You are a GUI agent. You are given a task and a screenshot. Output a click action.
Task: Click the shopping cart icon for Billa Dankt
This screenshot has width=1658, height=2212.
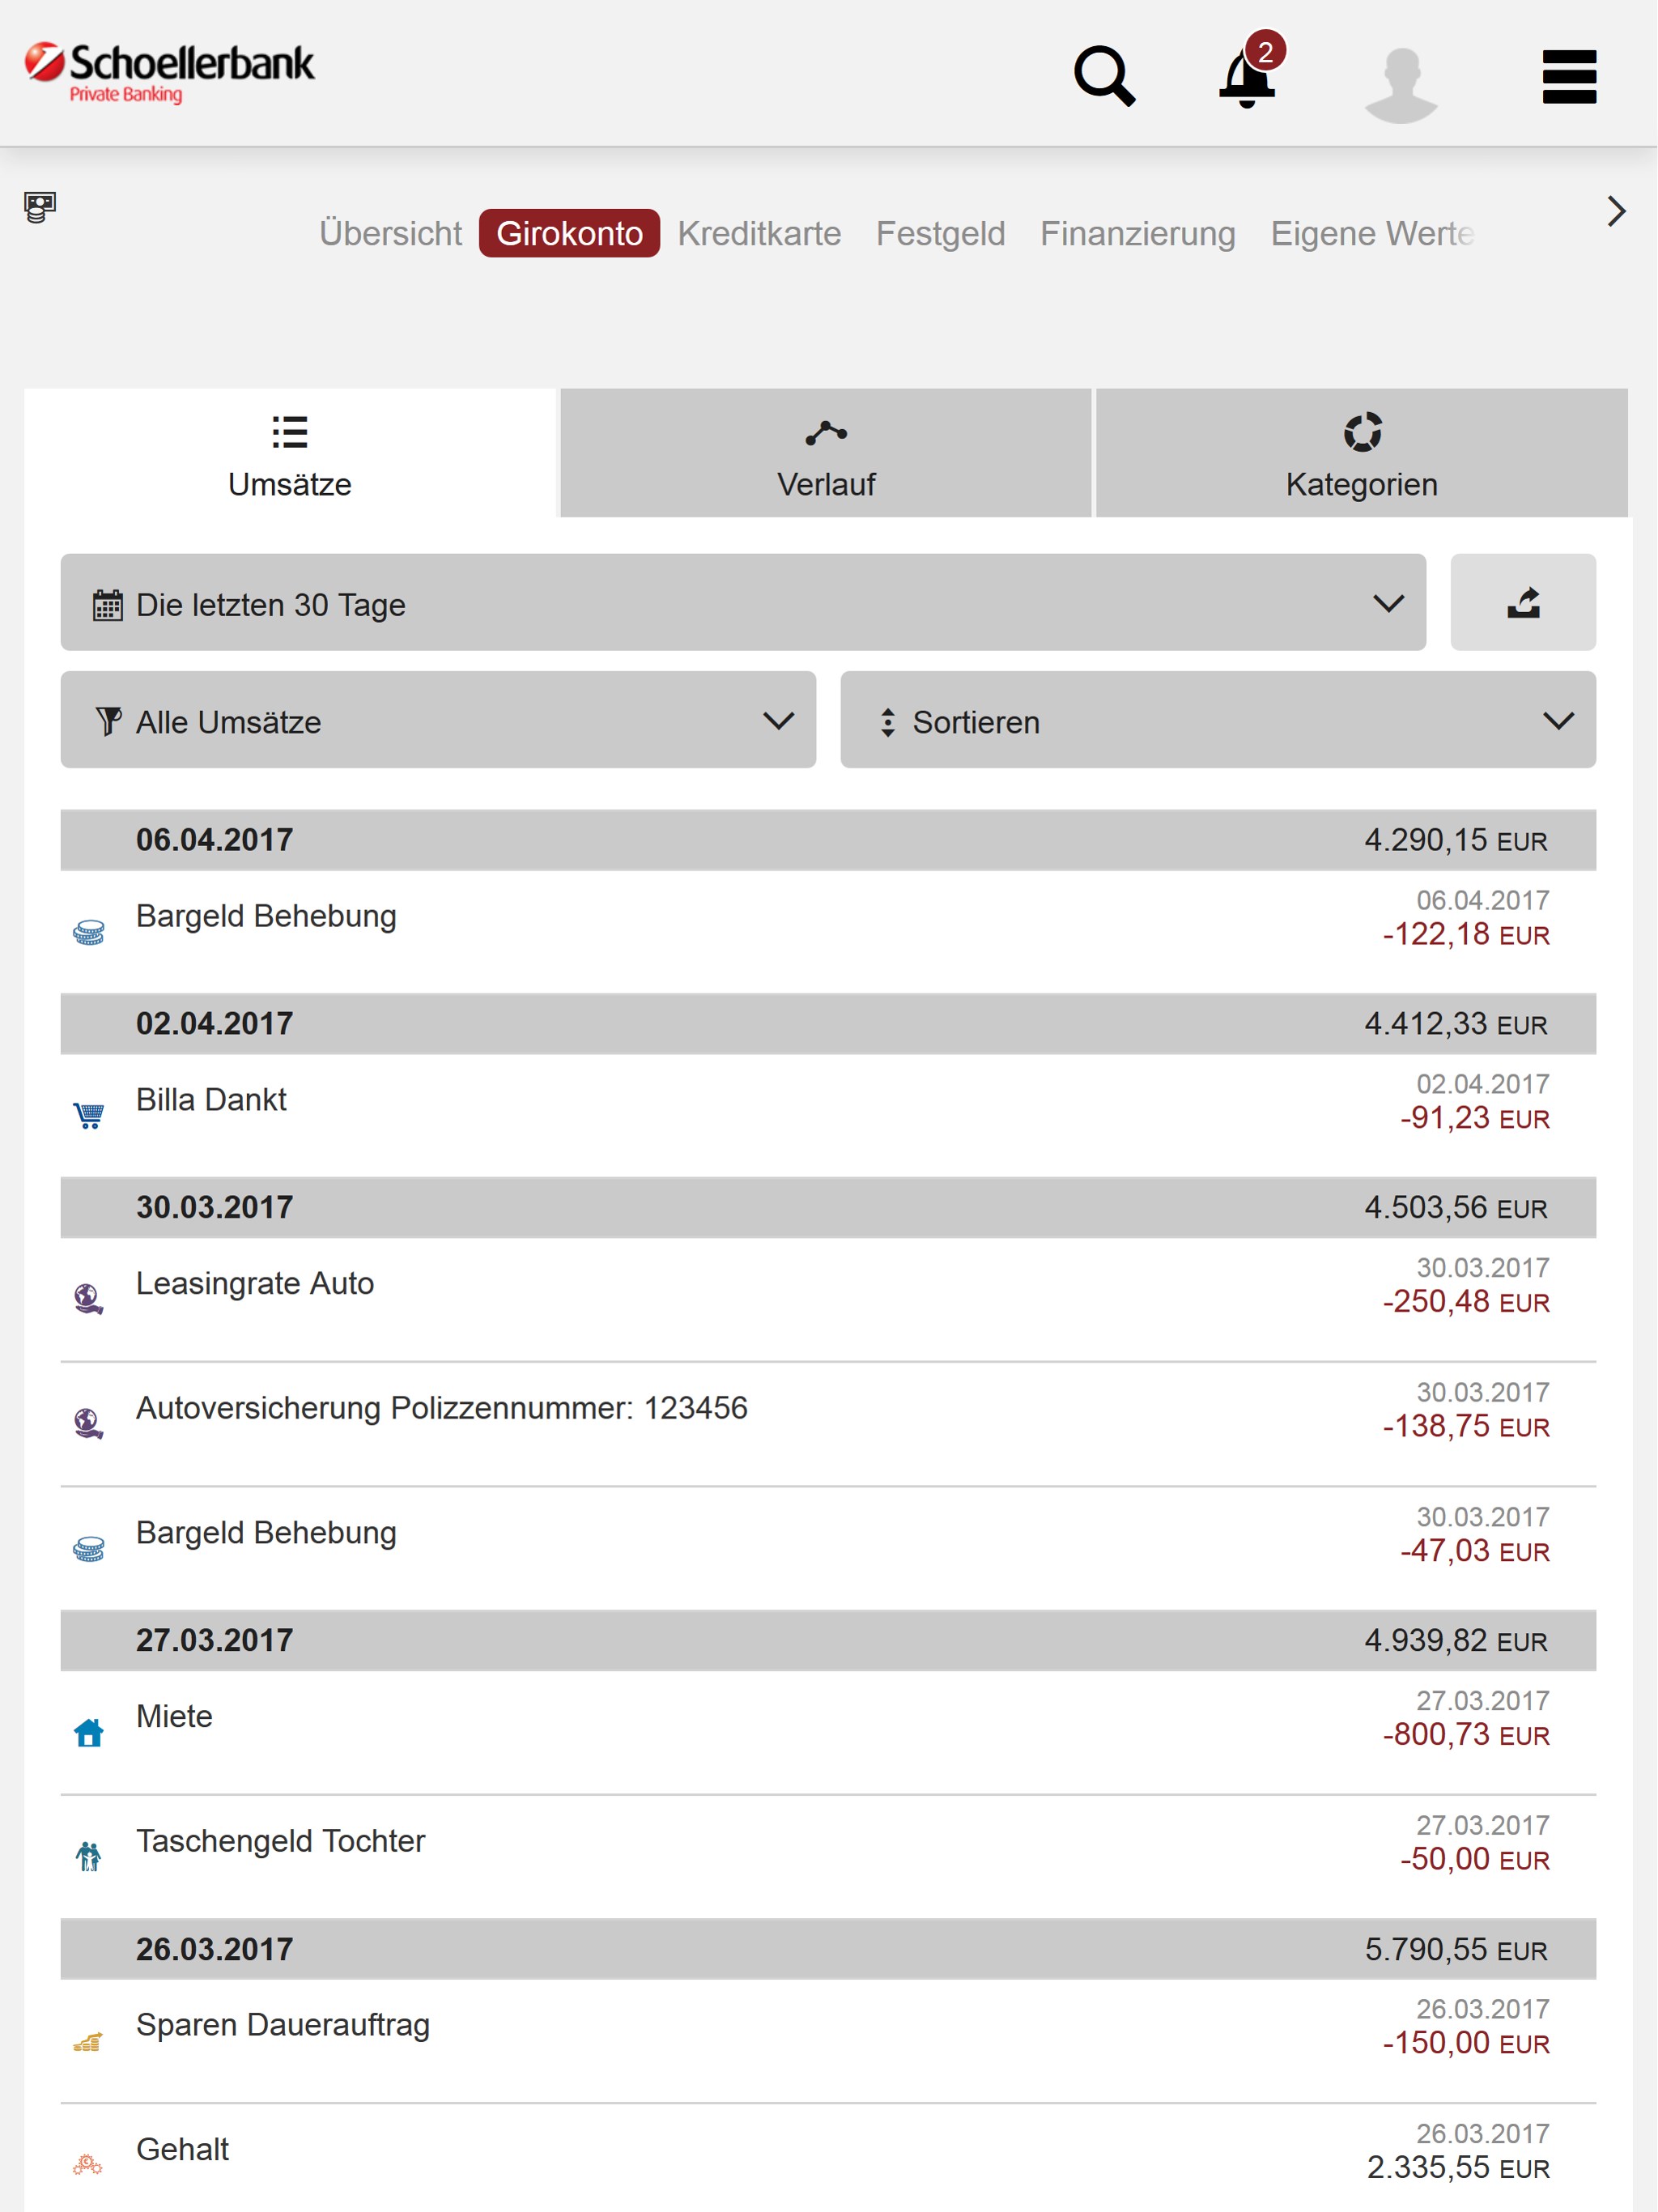pyautogui.click(x=89, y=1115)
